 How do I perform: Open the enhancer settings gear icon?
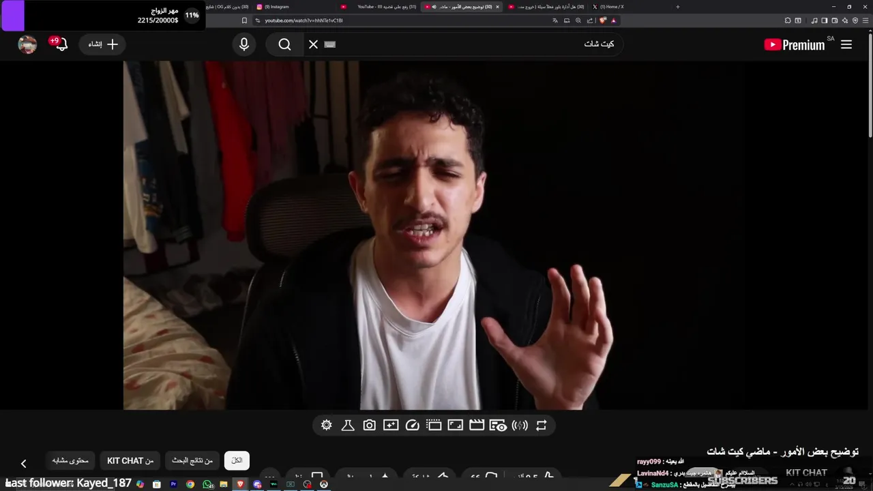pos(327,426)
